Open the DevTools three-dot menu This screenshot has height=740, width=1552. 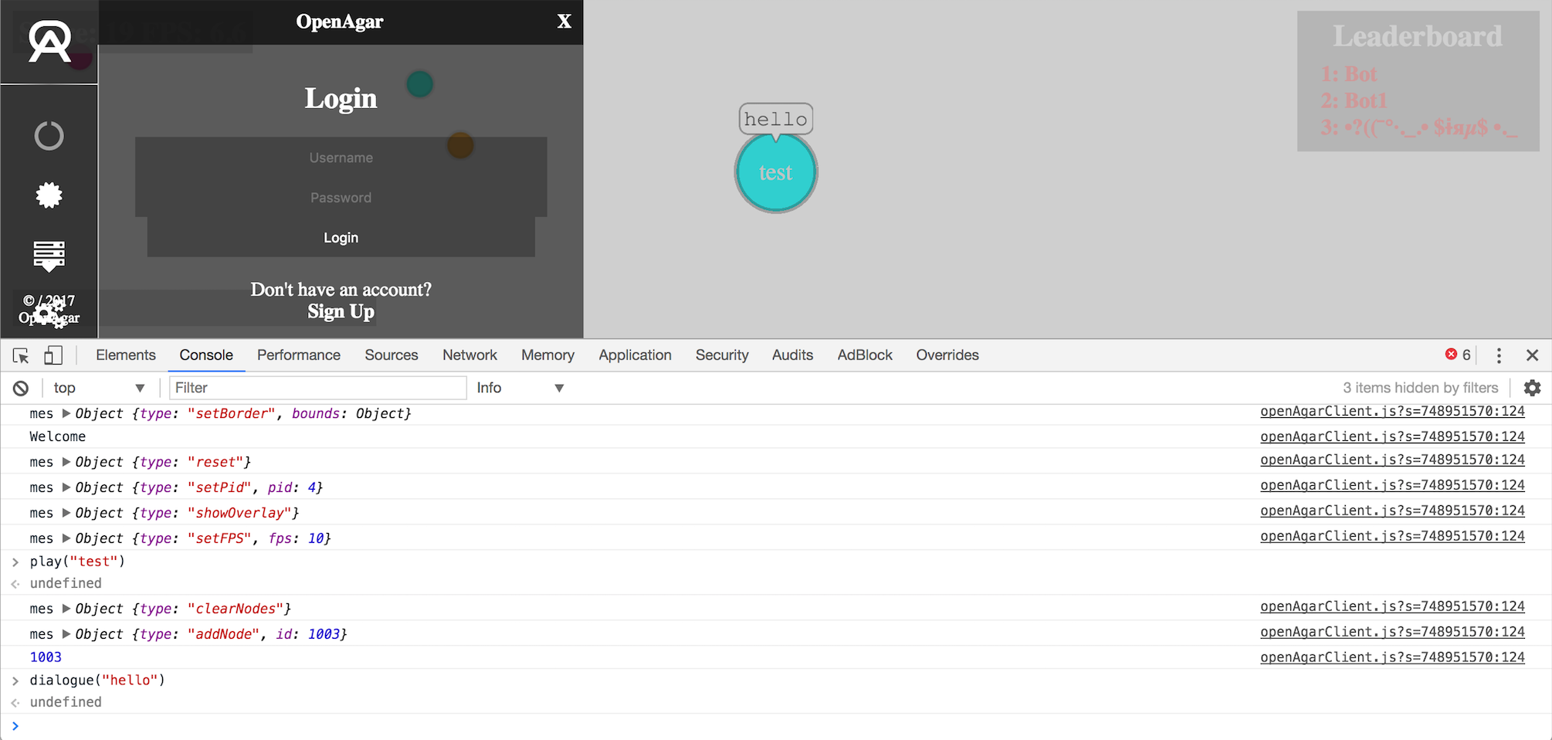click(1499, 355)
